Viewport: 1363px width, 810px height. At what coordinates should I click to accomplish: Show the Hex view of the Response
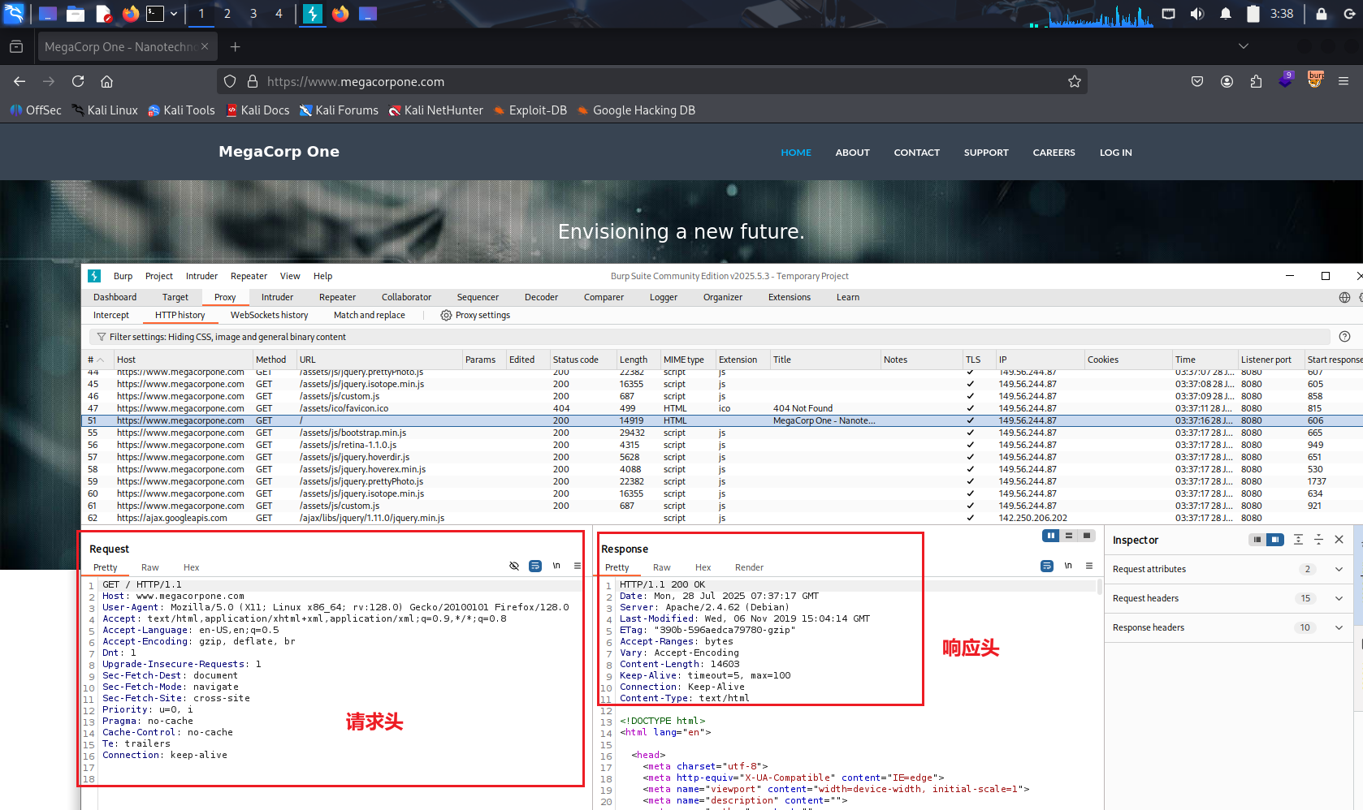click(703, 567)
